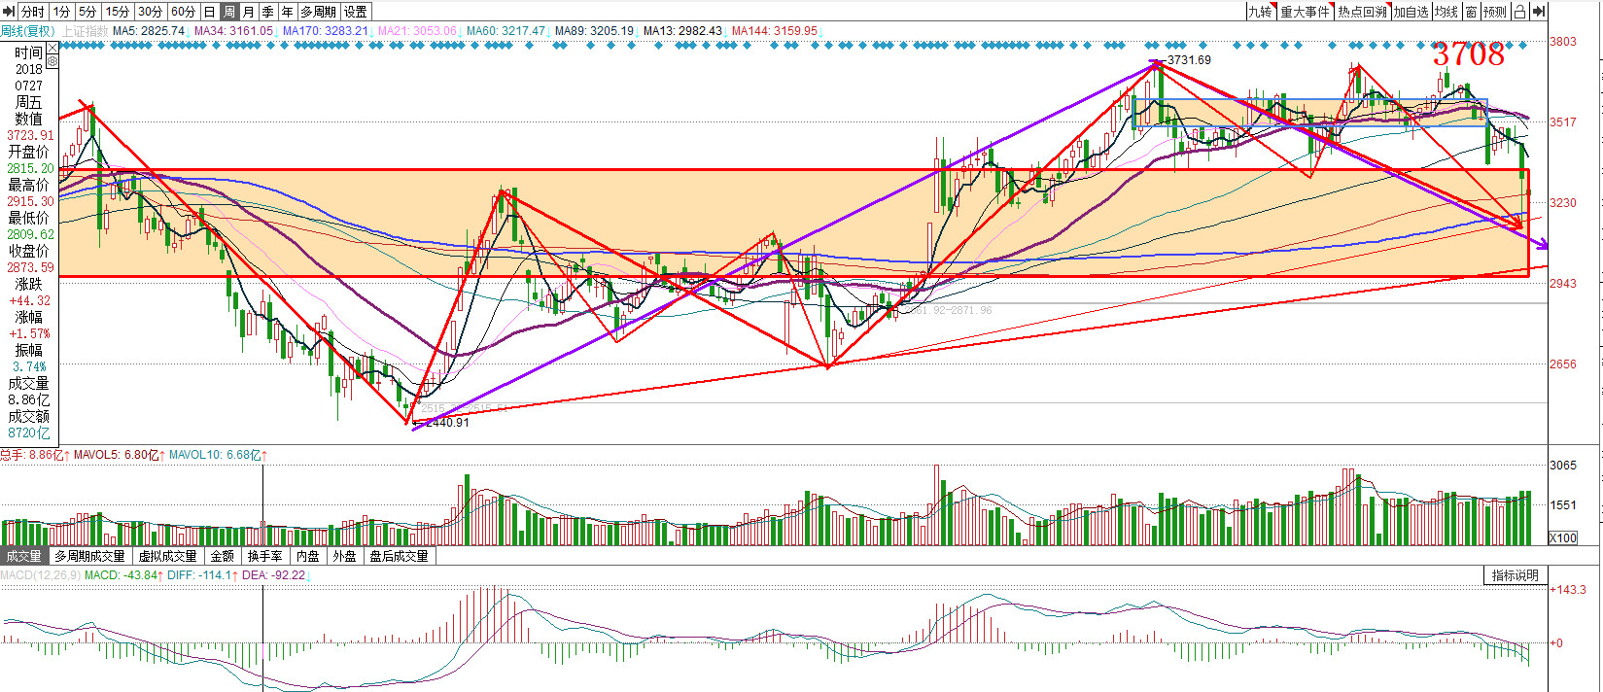Open the 设置 settings button
1603x692 pixels.
pos(356,12)
